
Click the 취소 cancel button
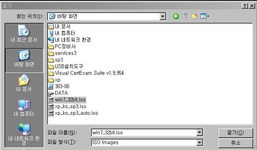[x=235, y=143]
